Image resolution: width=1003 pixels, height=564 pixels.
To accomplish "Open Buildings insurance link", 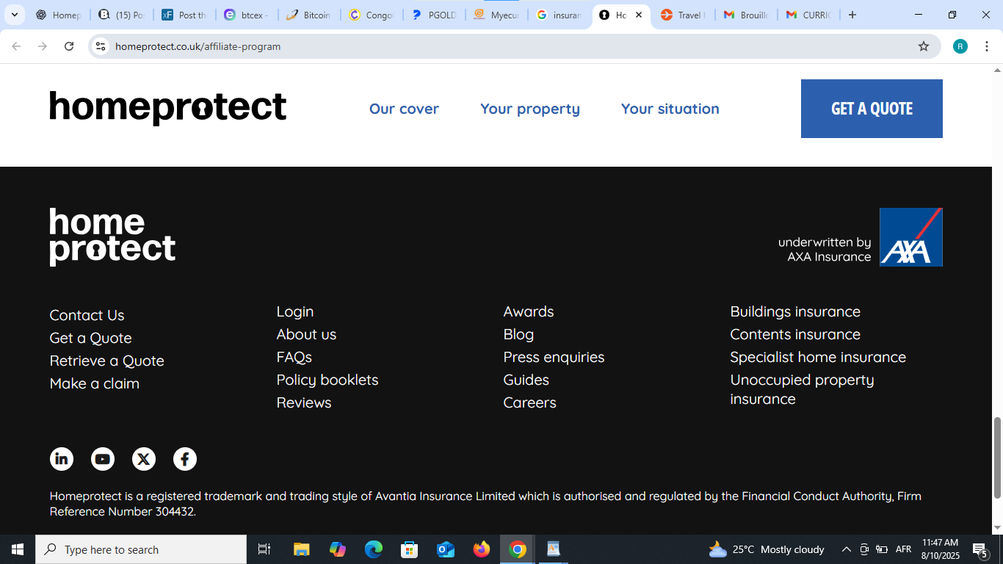I will 795,311.
